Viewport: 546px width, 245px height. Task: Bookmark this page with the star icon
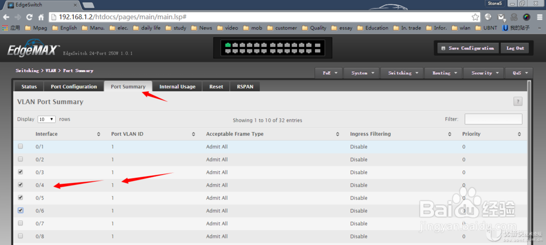(475, 17)
